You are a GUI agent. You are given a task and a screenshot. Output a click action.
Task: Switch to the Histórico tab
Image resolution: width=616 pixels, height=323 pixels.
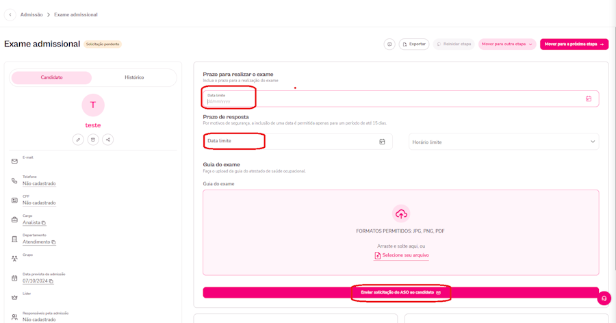pyautogui.click(x=134, y=77)
